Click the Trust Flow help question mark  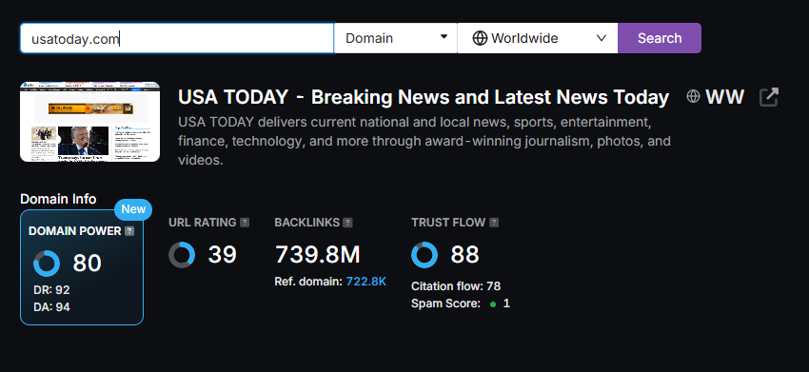[494, 223]
